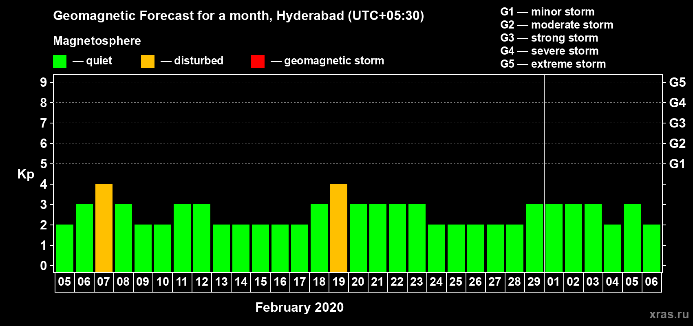The image size is (693, 326).
Task: Click date cell 29 on the axis
Action: pyautogui.click(x=534, y=282)
